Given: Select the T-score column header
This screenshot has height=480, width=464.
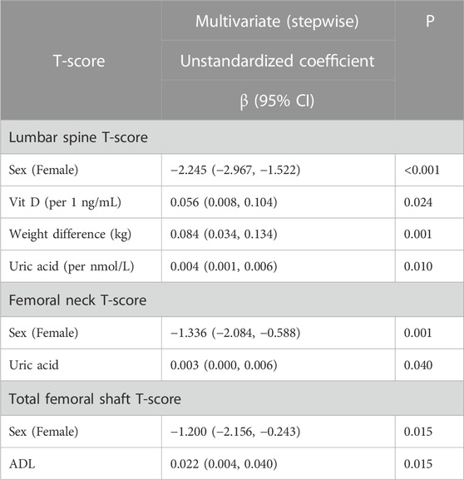Looking at the screenshot, I should coord(81,60).
